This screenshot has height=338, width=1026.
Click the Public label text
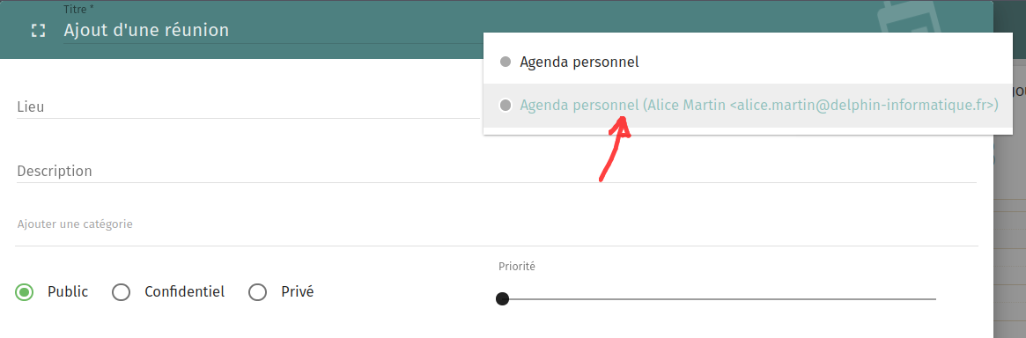pos(68,292)
